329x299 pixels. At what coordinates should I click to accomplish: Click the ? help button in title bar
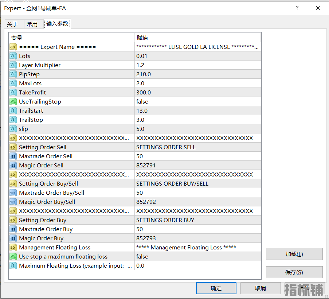point(297,8)
